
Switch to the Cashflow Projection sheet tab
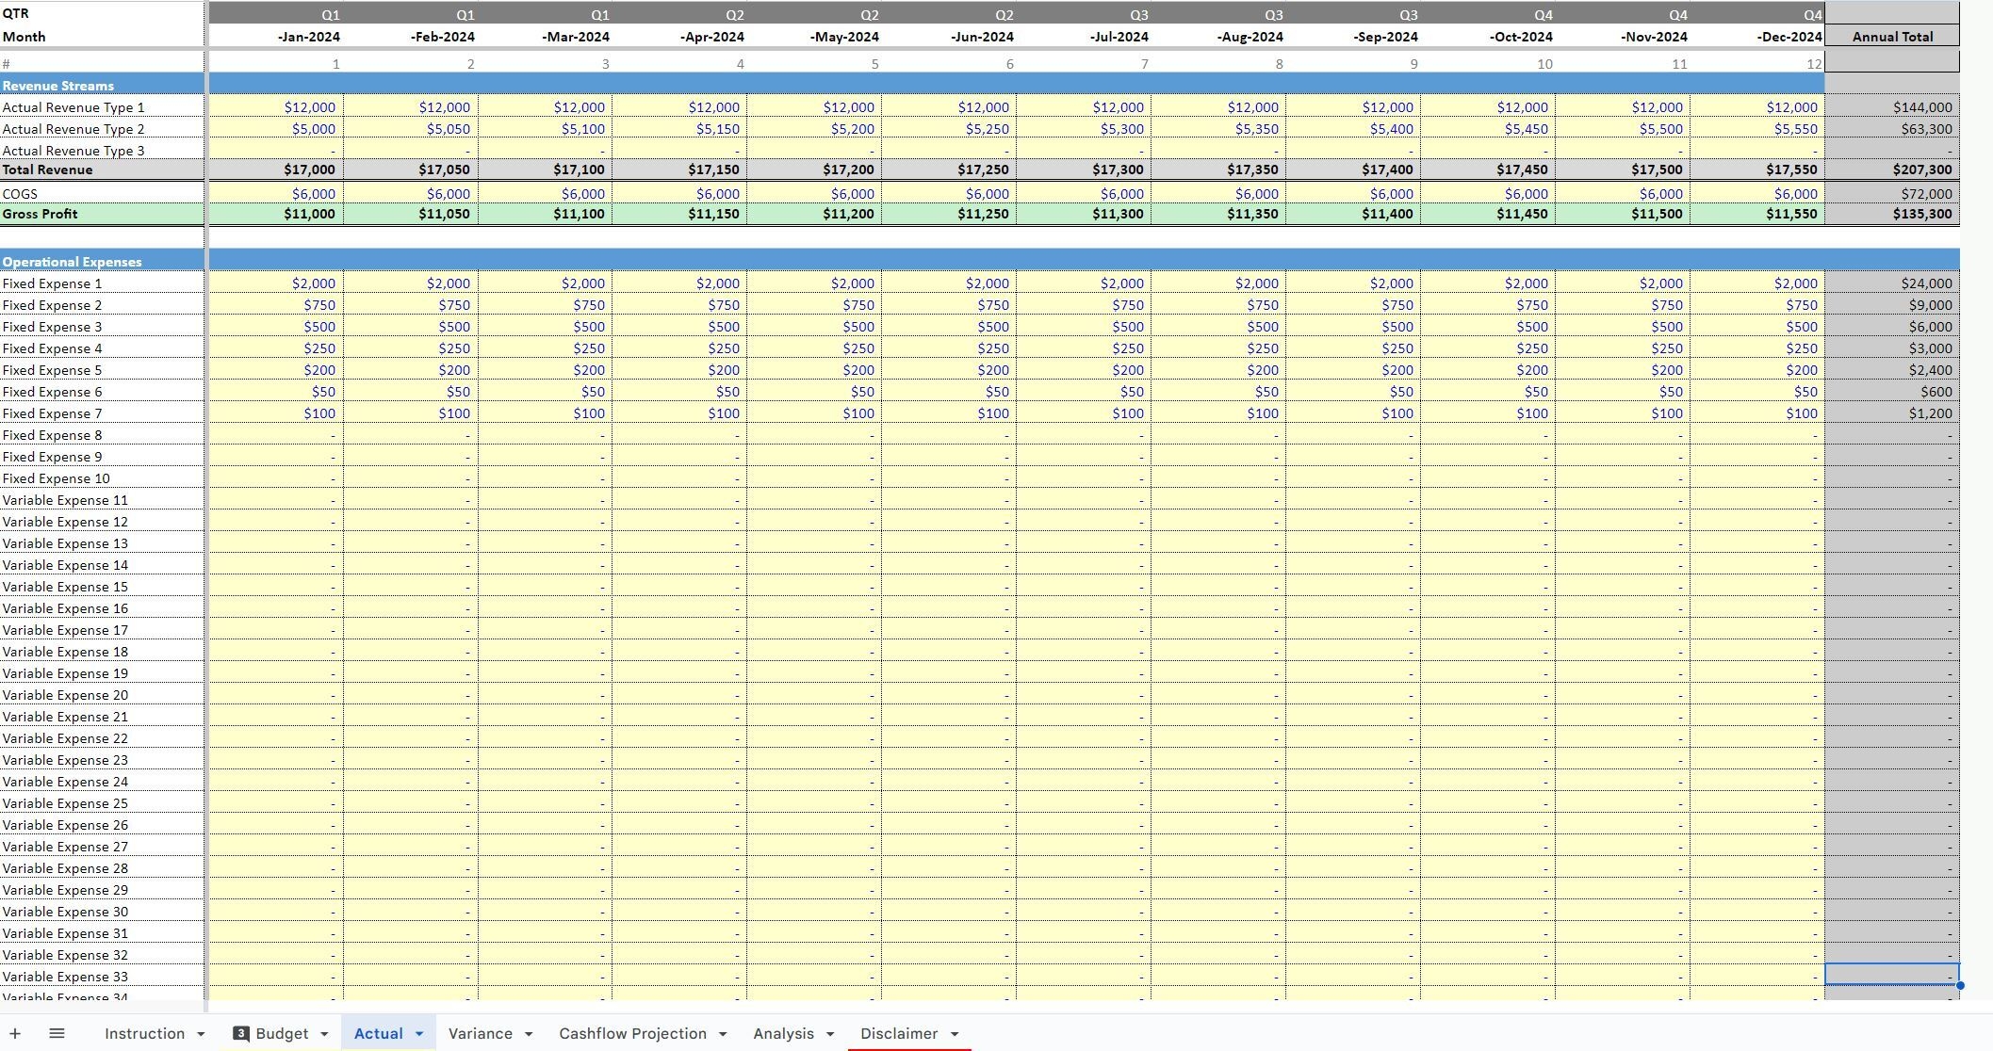[x=632, y=1034]
